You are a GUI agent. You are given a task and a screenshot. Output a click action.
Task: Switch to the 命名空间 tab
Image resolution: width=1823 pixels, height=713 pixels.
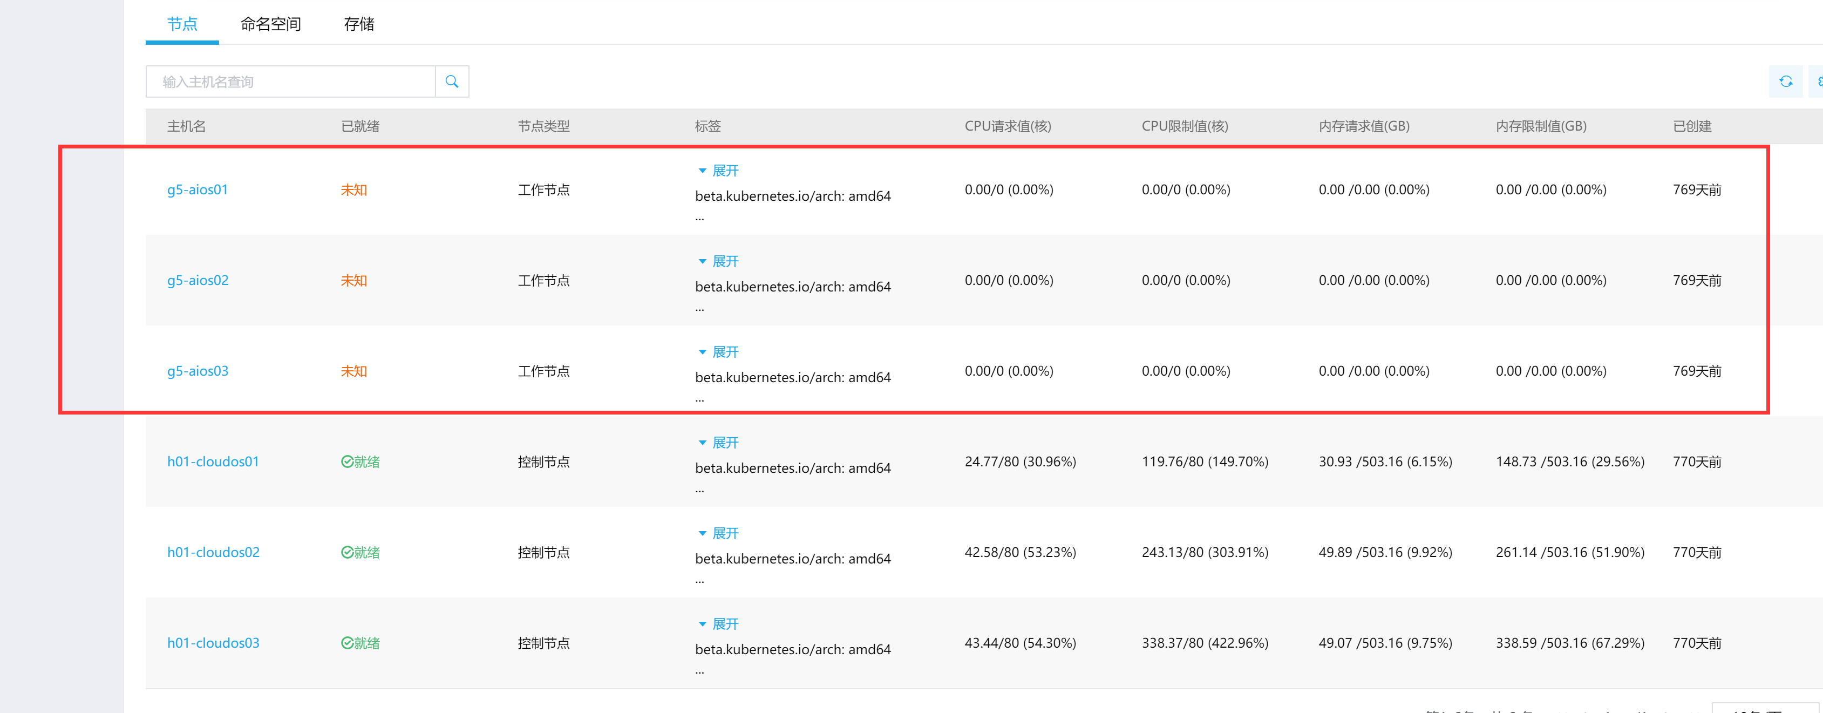270,24
